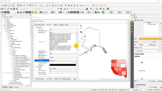Toggle the Highlight on hover checkbox
Image resolution: width=162 pixels, height=91 pixels.
pyautogui.click(x=50, y=52)
